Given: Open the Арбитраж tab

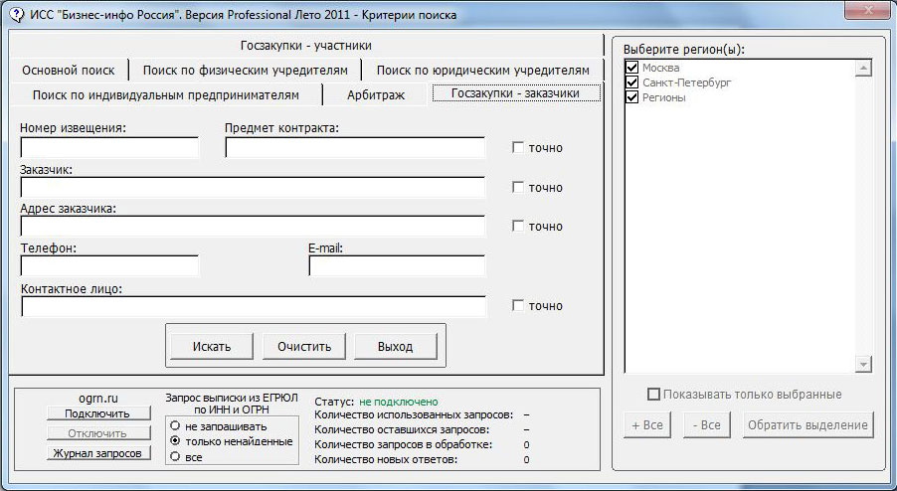Looking at the screenshot, I should coord(377,94).
